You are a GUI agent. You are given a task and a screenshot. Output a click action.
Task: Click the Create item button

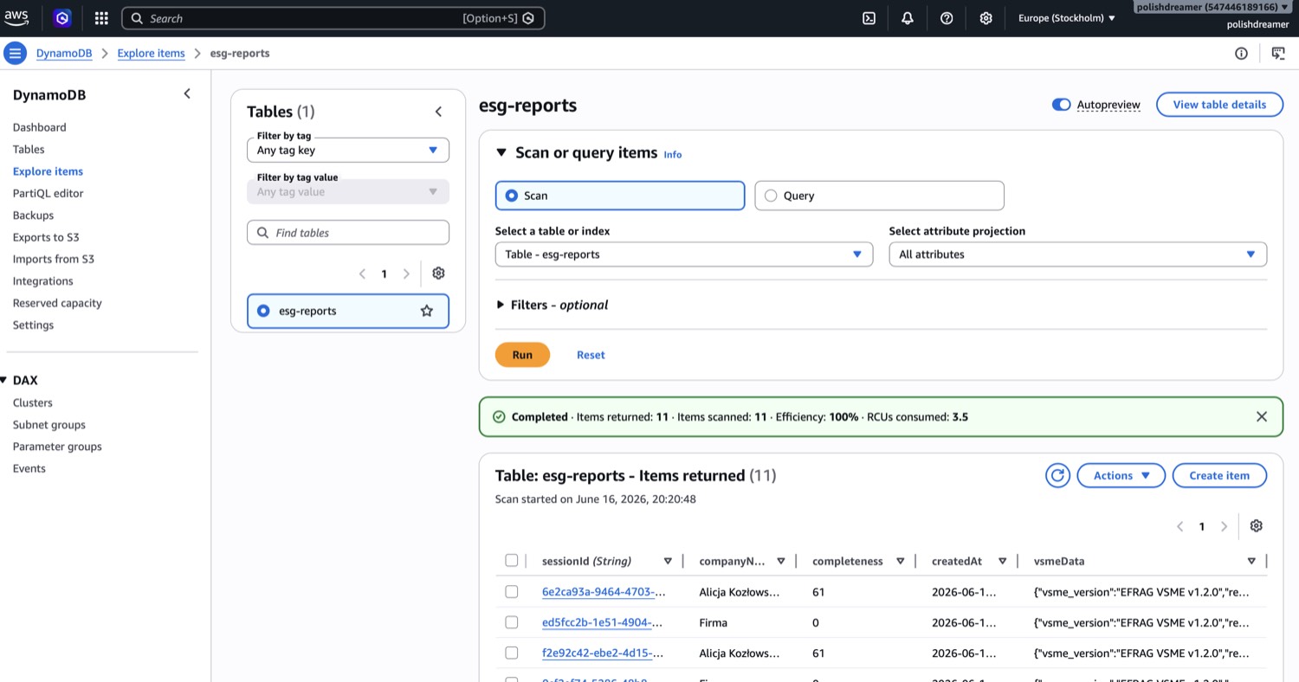point(1219,475)
